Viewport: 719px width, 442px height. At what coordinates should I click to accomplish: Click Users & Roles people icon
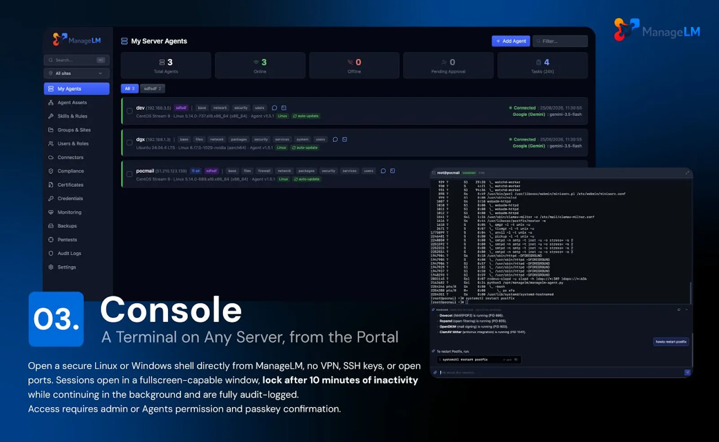point(51,144)
